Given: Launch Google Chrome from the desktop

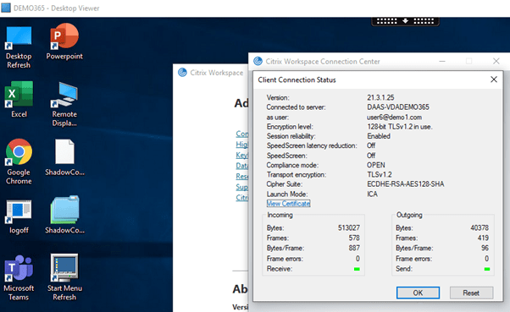Looking at the screenshot, I should [x=19, y=152].
